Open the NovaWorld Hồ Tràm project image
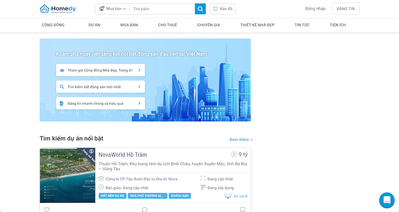The image size is (399, 212). point(68,176)
